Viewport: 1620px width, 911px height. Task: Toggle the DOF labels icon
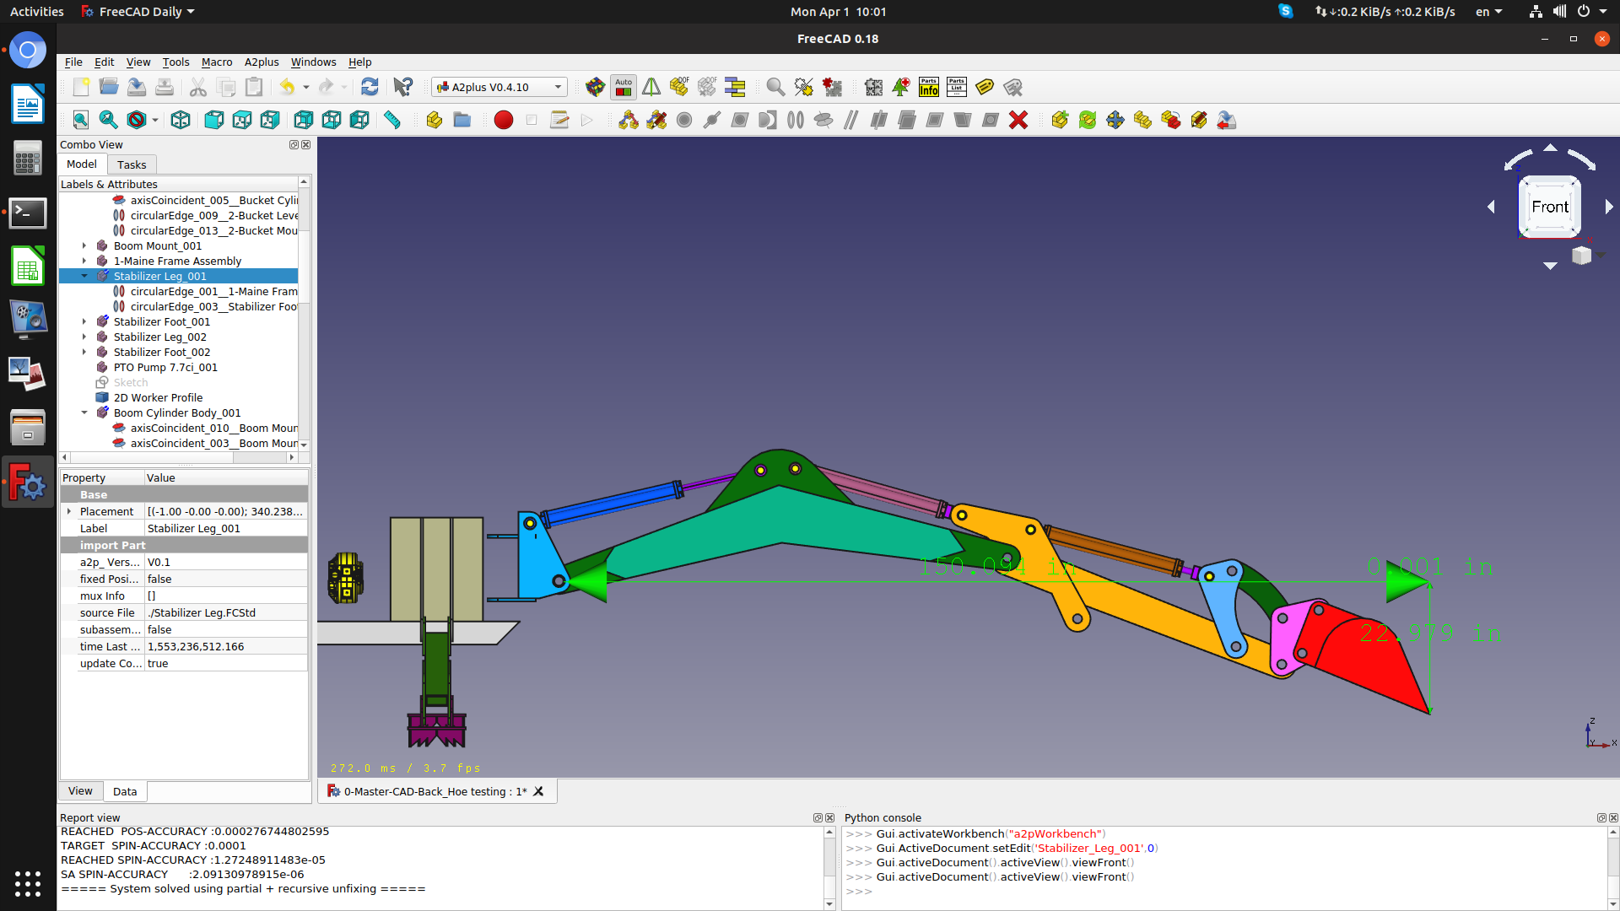tap(679, 87)
